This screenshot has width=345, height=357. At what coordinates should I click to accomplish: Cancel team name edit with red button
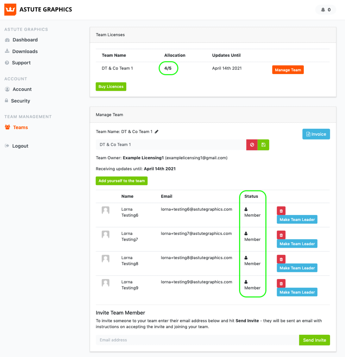252,145
